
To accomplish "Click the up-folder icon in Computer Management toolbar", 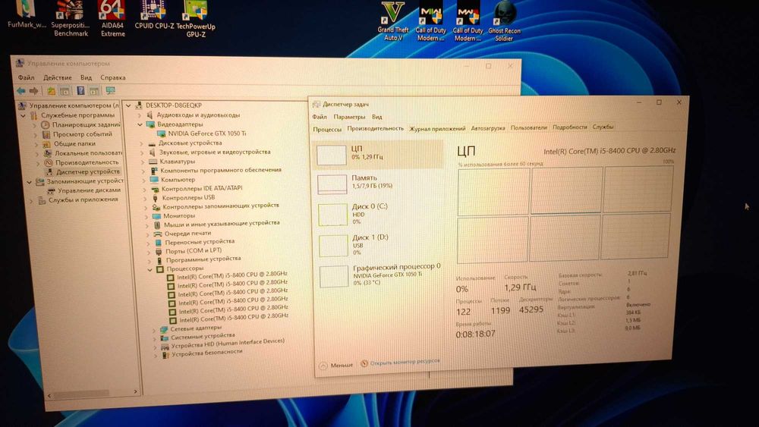I will coord(51,90).
